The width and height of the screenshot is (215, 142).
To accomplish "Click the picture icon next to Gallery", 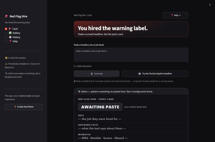I will pyautogui.click(x=10, y=33).
